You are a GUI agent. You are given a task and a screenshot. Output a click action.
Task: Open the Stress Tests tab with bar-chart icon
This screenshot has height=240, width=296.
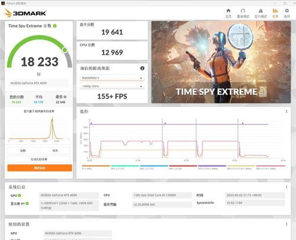coord(260,13)
